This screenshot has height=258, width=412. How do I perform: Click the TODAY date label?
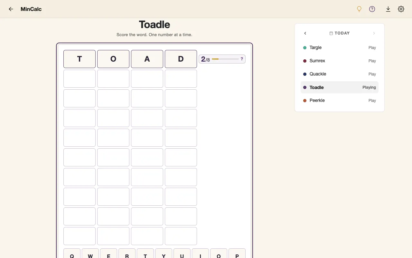[342, 33]
